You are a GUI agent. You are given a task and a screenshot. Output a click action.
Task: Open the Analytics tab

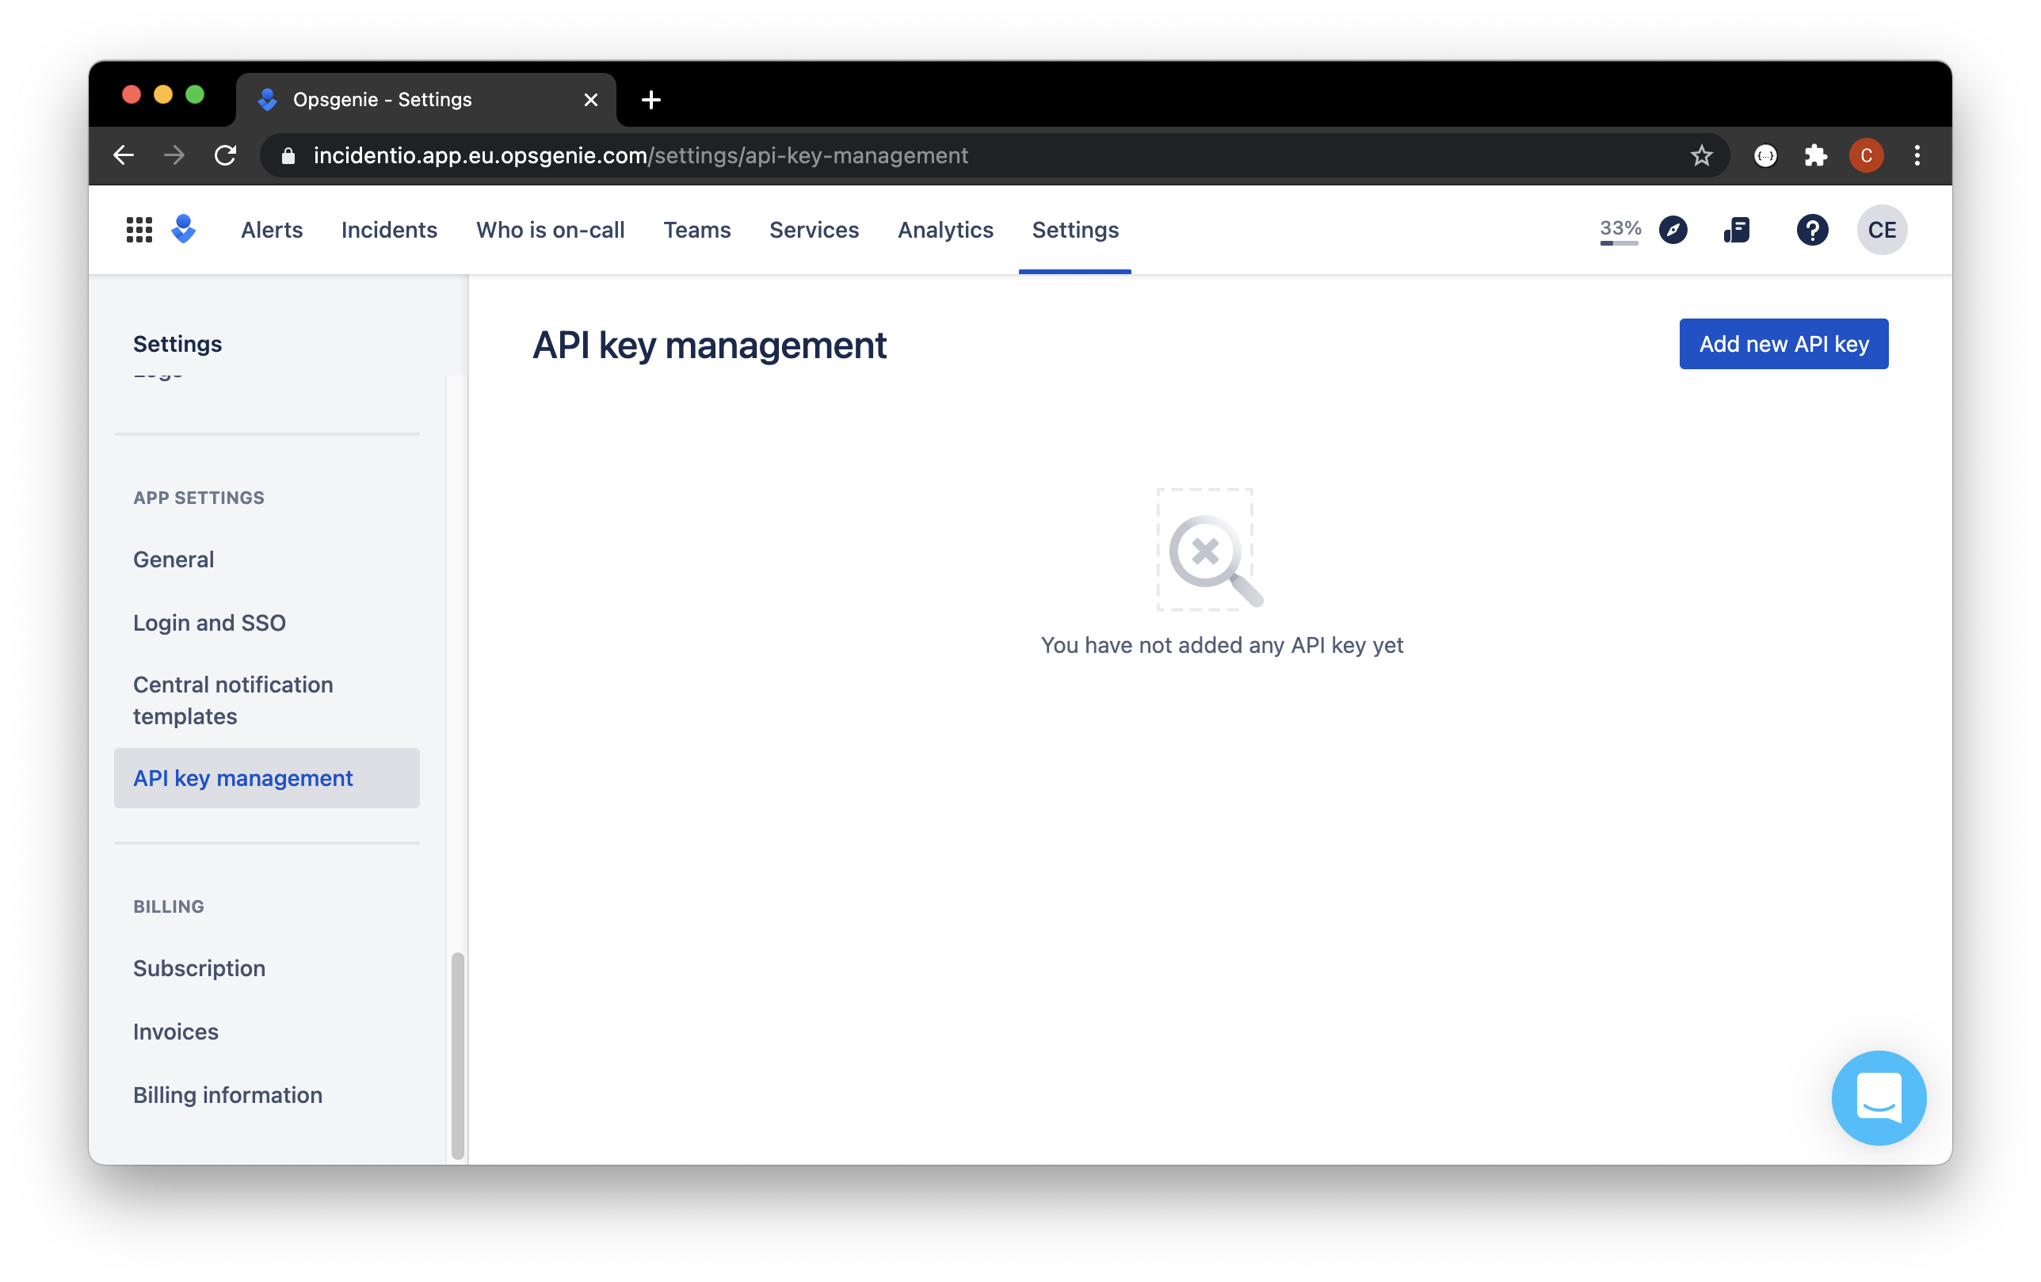click(944, 230)
